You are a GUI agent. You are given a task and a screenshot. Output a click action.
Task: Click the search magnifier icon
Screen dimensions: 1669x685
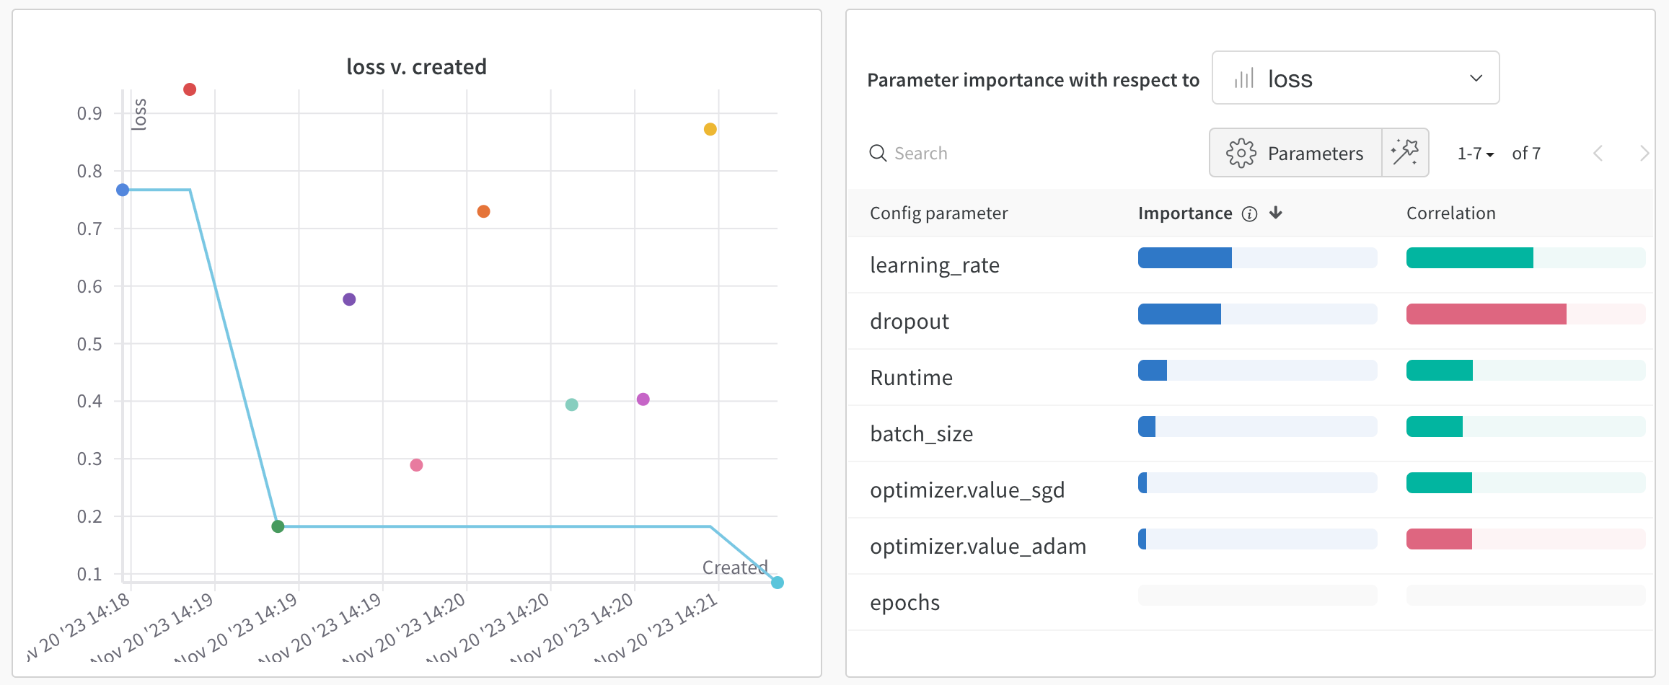pyautogui.click(x=878, y=153)
